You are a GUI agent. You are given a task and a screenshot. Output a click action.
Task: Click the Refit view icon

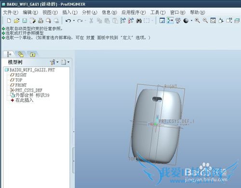pyautogui.click(x=213, y=21)
